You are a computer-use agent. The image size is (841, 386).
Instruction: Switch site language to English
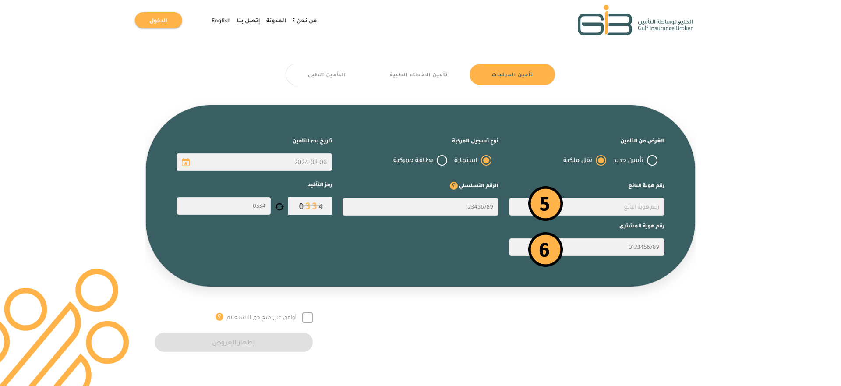click(221, 21)
